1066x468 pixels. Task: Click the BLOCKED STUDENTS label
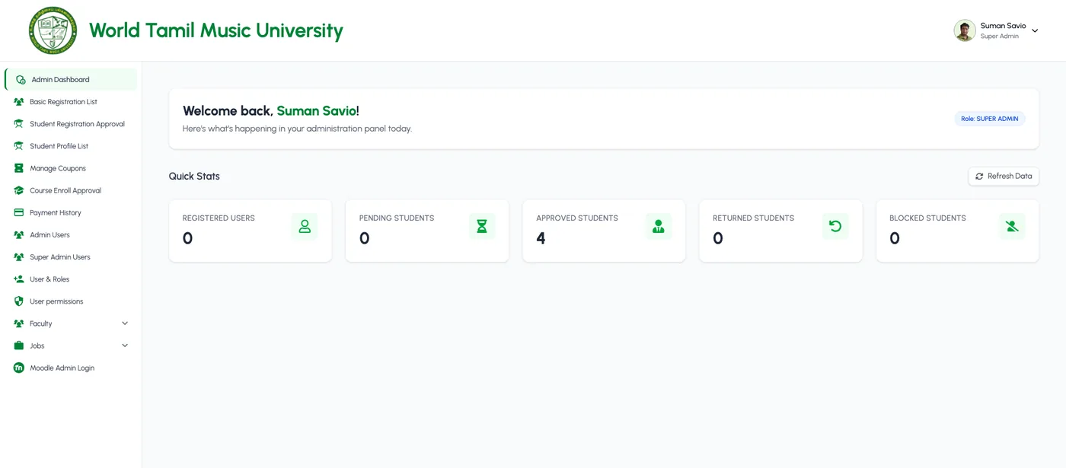pos(927,218)
